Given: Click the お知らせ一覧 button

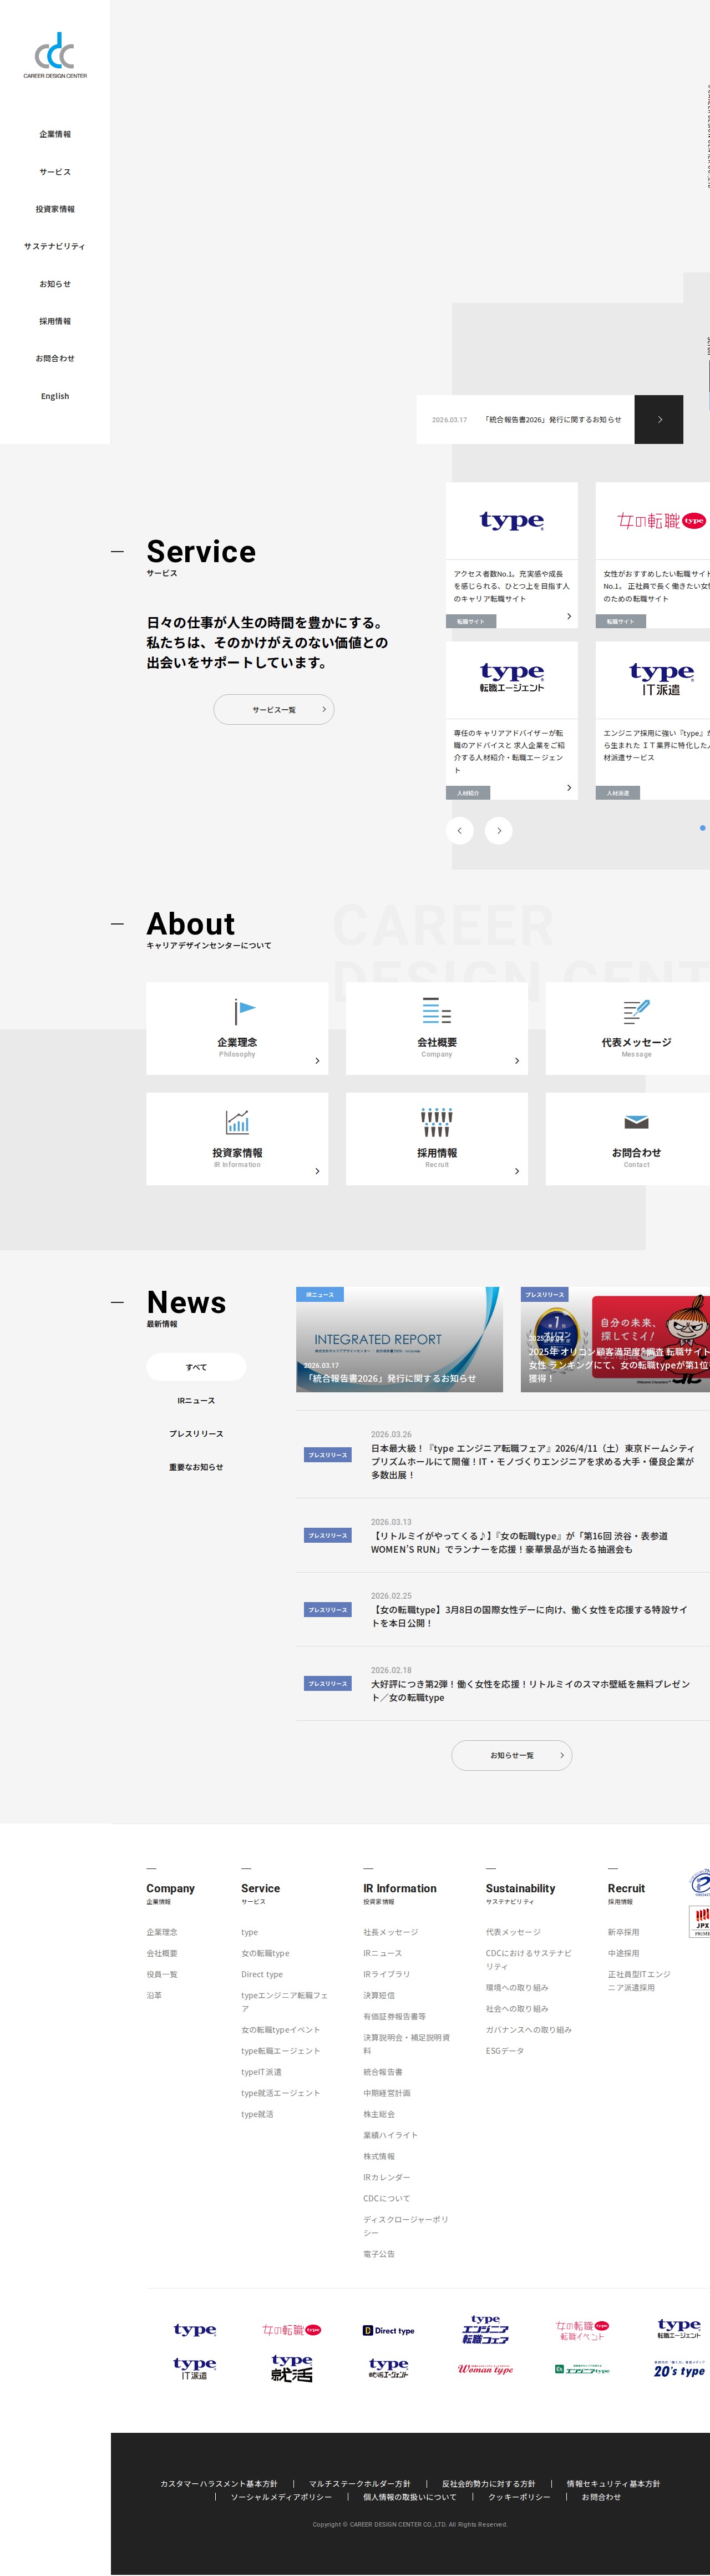Looking at the screenshot, I should click(512, 1755).
